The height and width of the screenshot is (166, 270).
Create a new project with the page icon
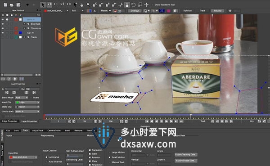click(x=5, y=4)
